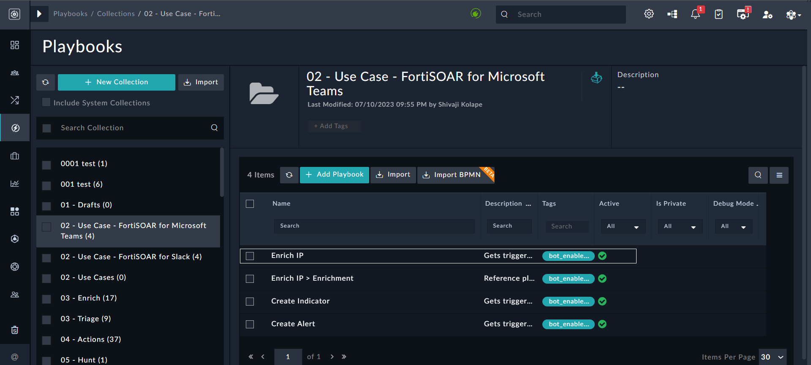Navigate to Collections breadcrumb
The image size is (811, 365).
tap(116, 13)
